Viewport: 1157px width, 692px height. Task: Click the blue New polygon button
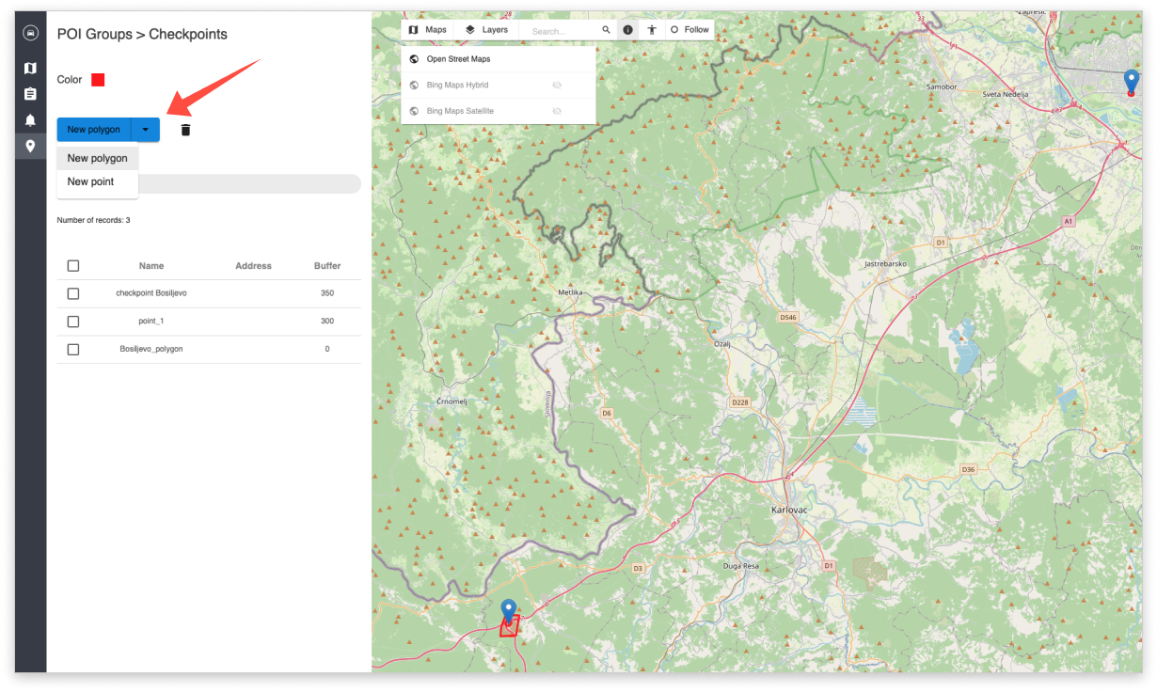coord(94,130)
